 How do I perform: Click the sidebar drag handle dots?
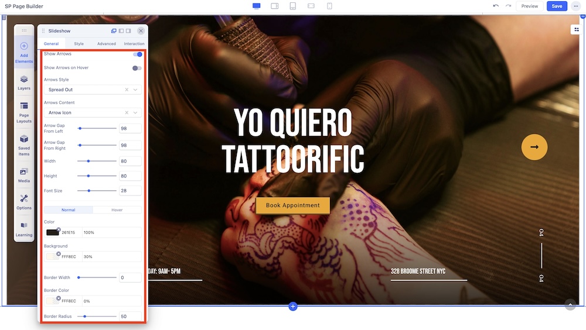[24, 30]
